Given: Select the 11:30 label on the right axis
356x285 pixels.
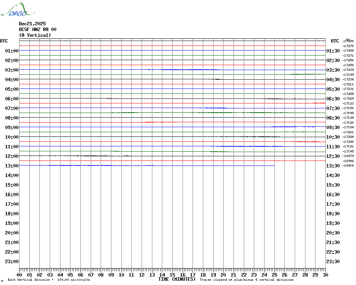Looking at the screenshot, I should [x=332, y=146].
